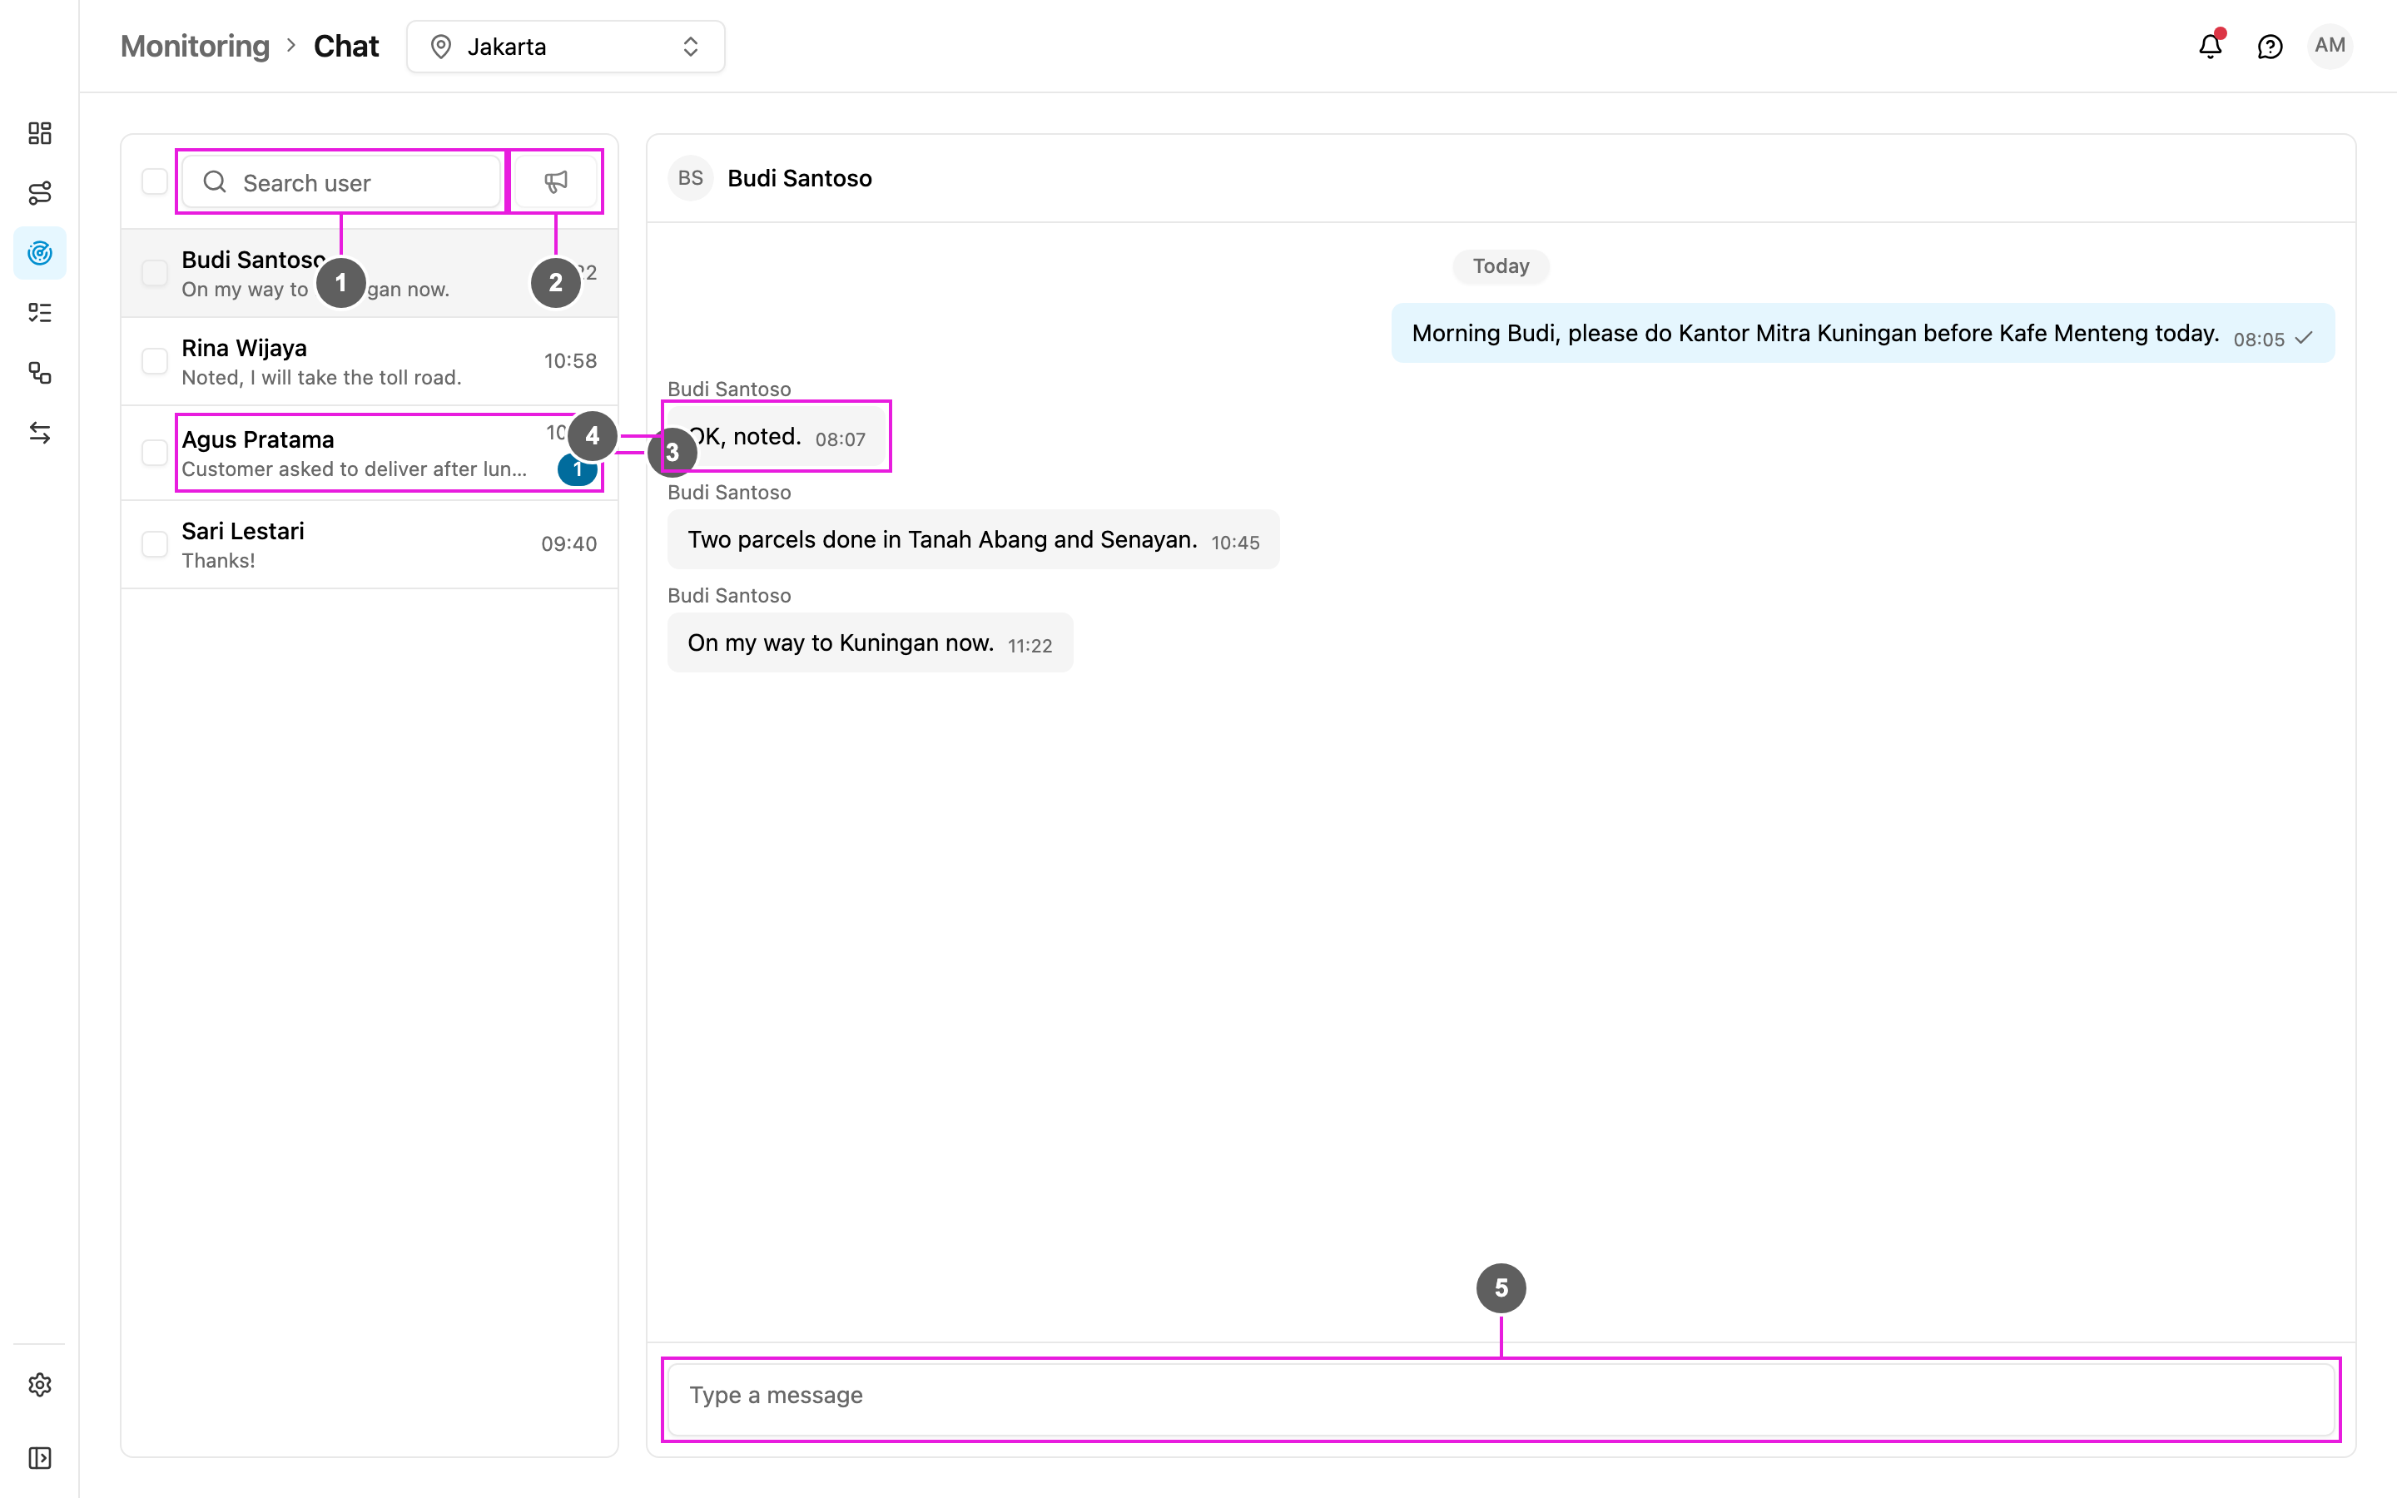Focus the Search user field
This screenshot has width=2397, height=1498.
342,182
